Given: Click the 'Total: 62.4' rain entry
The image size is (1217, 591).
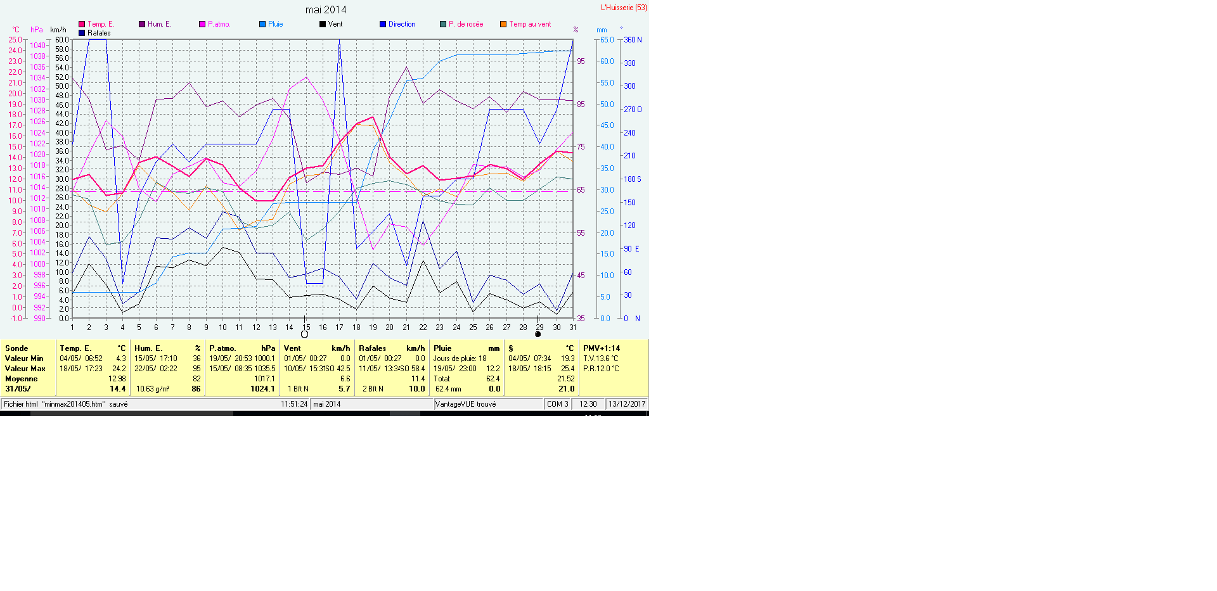Looking at the screenshot, I should pyautogui.click(x=467, y=379).
